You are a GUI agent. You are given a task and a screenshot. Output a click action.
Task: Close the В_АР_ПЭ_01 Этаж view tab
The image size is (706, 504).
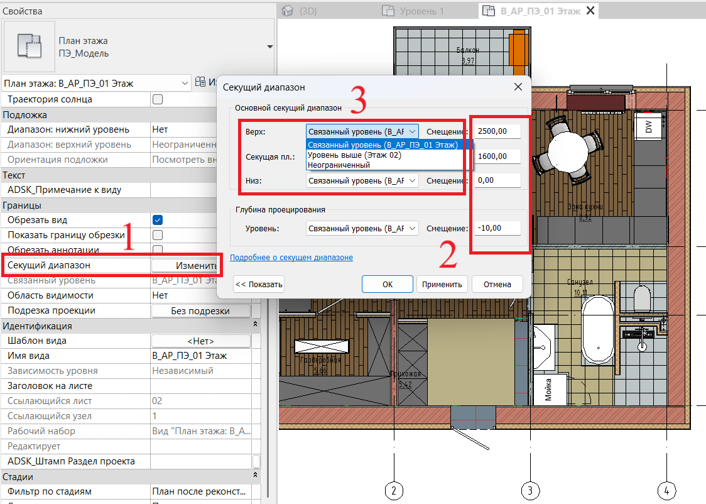tap(590, 11)
